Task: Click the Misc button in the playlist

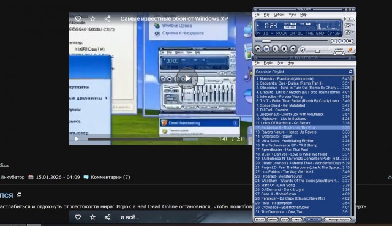Action: [296, 219]
